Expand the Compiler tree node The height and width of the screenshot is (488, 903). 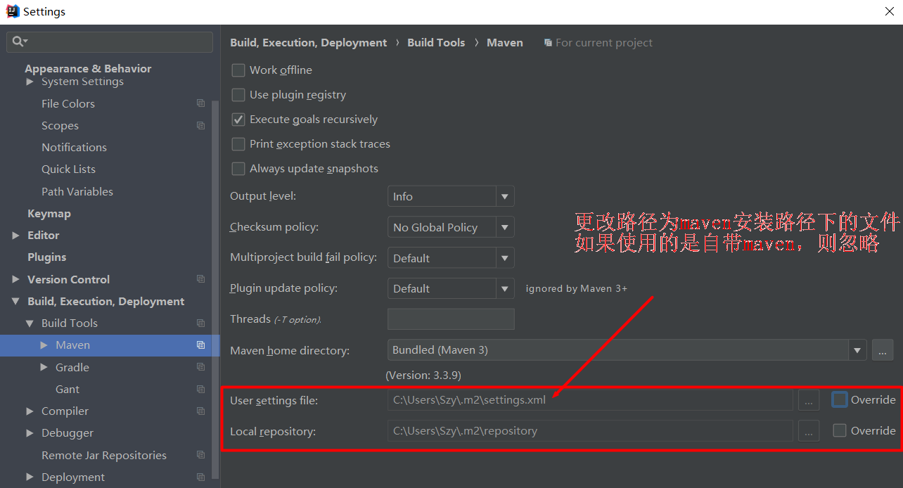pos(30,411)
